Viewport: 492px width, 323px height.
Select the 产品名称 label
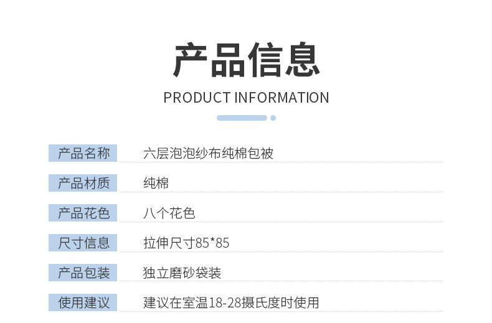click(x=83, y=153)
